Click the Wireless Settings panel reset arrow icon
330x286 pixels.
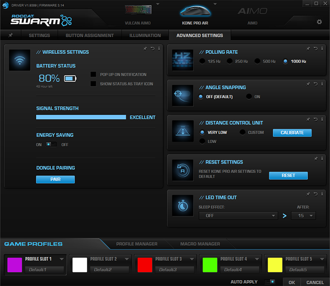[x=153, y=49]
